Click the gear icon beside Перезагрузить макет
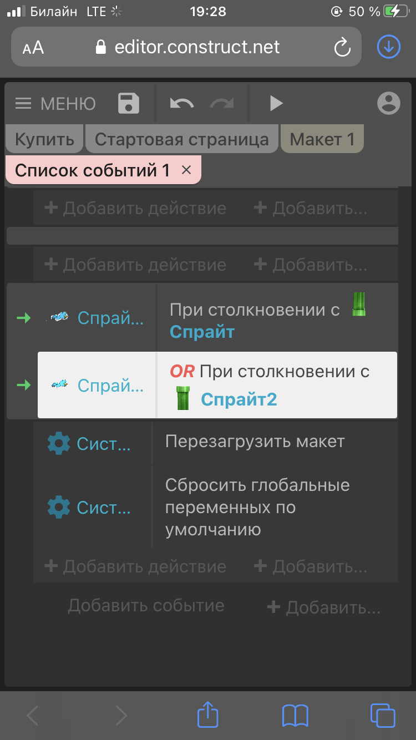This screenshot has width=416, height=740. coord(59,443)
